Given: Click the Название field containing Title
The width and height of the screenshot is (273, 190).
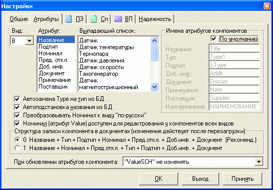Looking at the screenshot, I should (x=234, y=49).
